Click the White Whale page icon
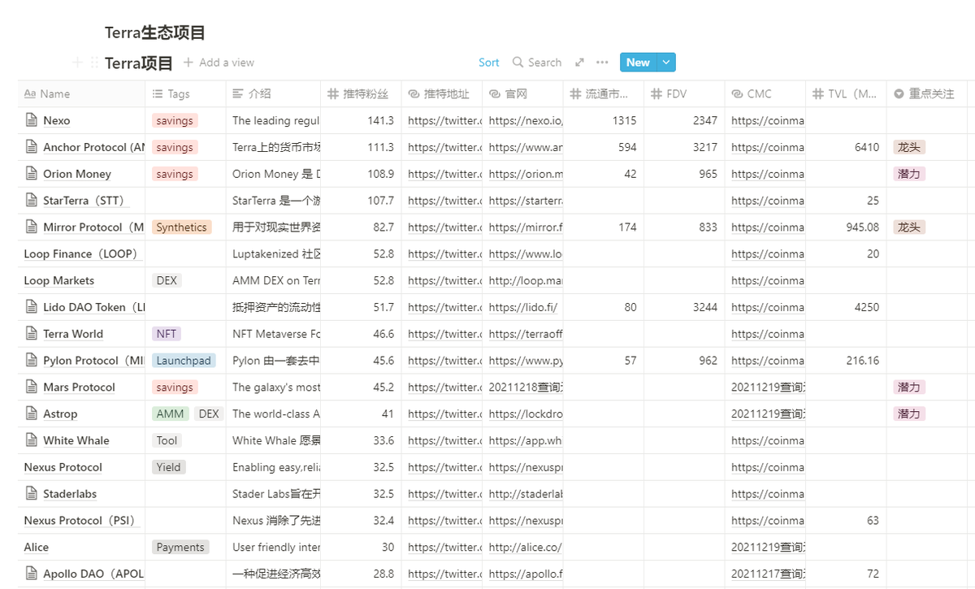The width and height of the screenshot is (975, 589). 31,440
